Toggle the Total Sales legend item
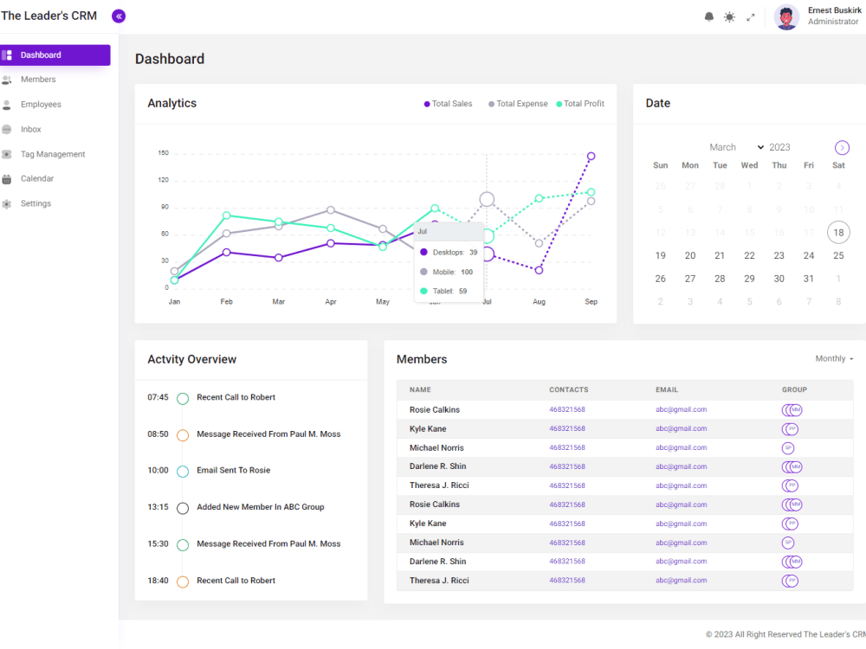This screenshot has width=866, height=649. point(447,103)
